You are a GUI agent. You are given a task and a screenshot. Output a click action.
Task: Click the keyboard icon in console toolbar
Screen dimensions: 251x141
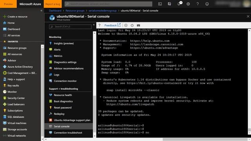tap(138, 25)
